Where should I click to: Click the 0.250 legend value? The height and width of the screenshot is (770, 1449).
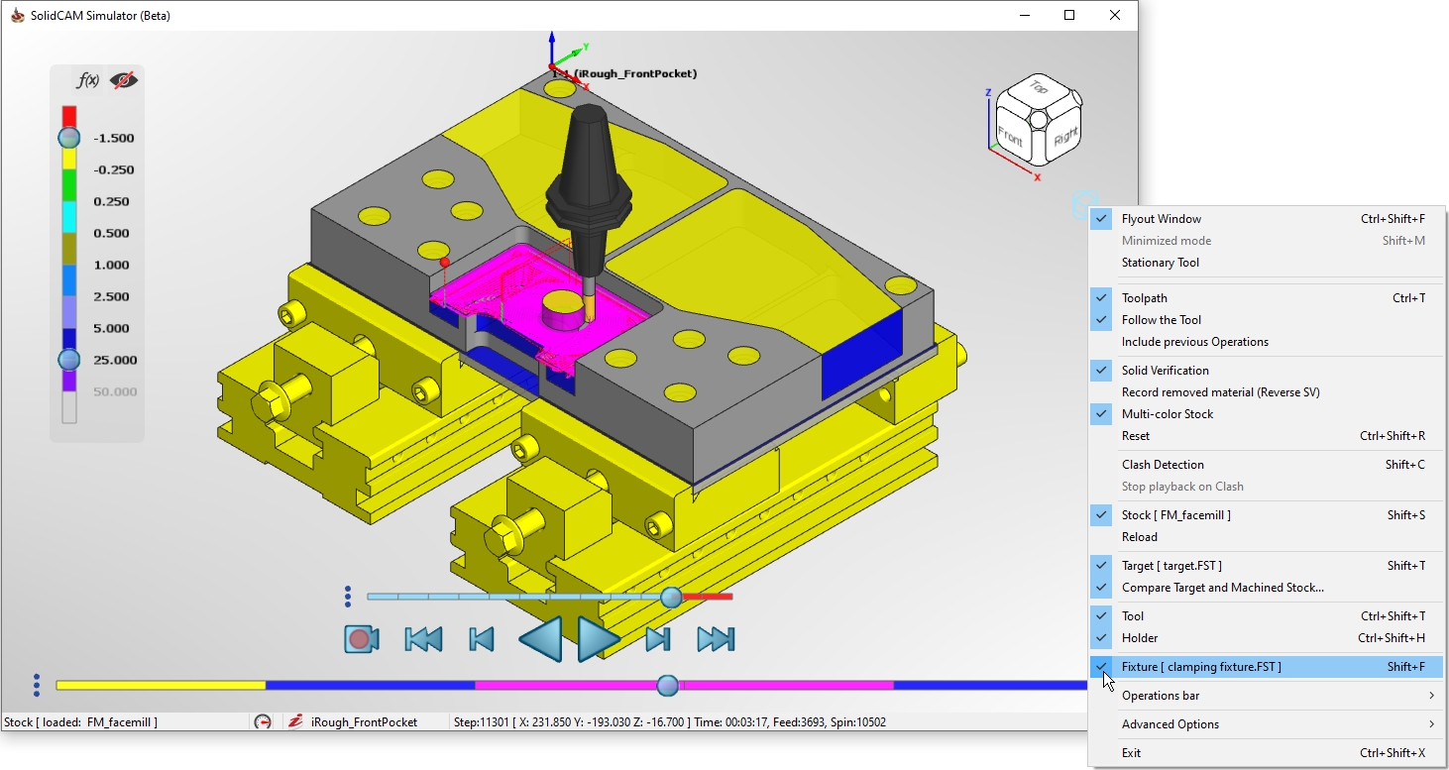coord(111,201)
